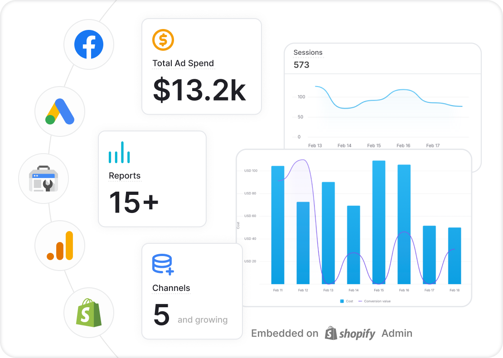Click the Total Ad Spend label
This screenshot has width=503, height=358.
[x=183, y=63]
